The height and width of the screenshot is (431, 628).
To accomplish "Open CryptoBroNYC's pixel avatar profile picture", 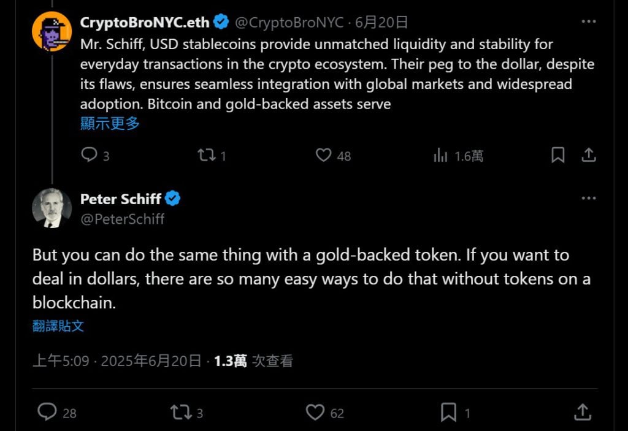I will coord(52,31).
